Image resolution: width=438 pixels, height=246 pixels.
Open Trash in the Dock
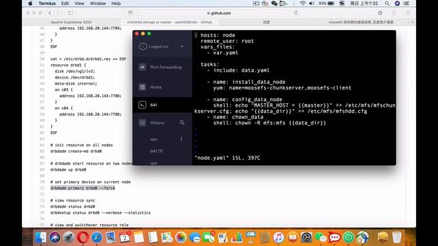pos(397,238)
